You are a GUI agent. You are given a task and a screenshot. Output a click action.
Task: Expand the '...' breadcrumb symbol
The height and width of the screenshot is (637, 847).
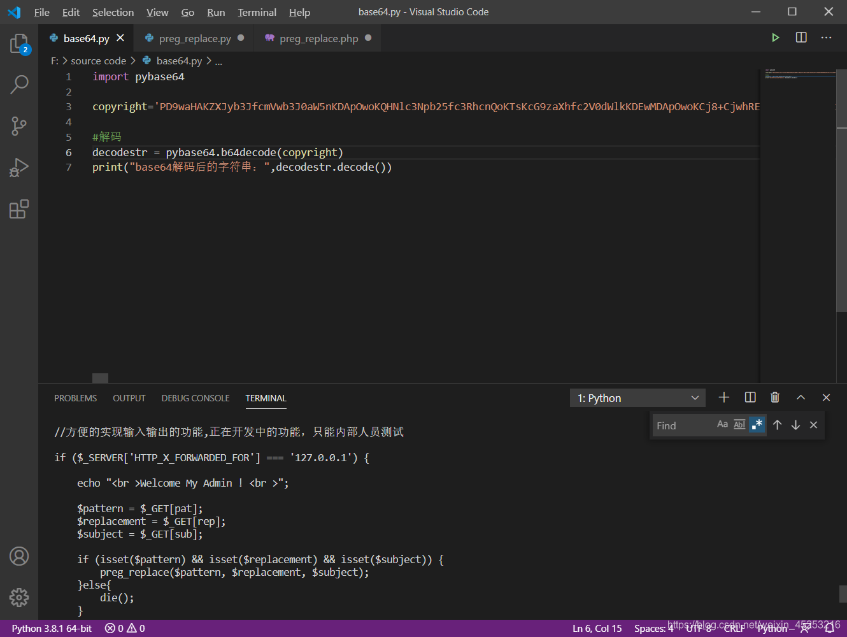pos(218,61)
